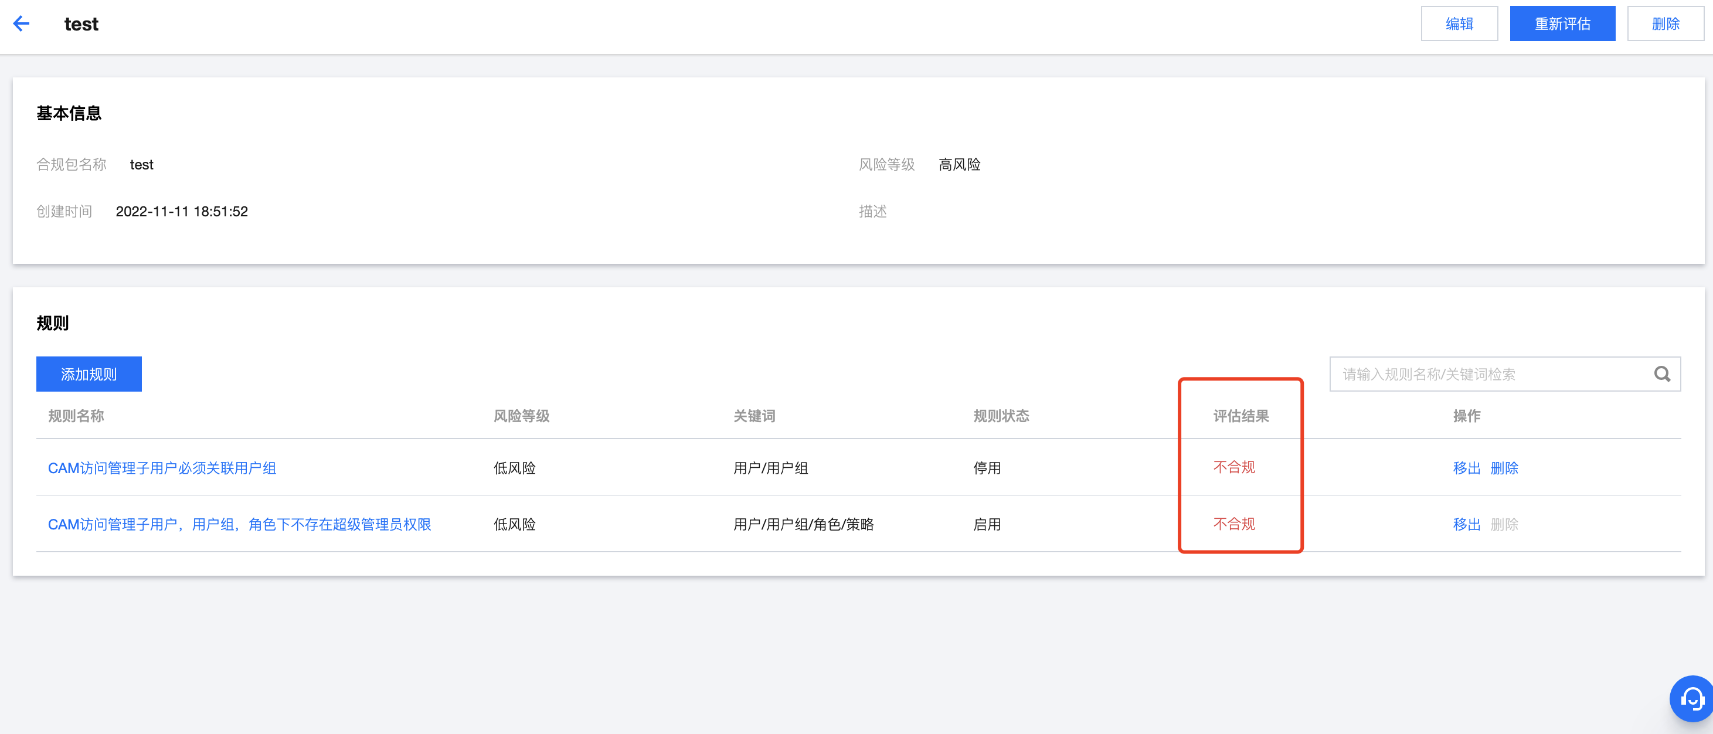Click 移出 for the first rule

tap(1466, 468)
